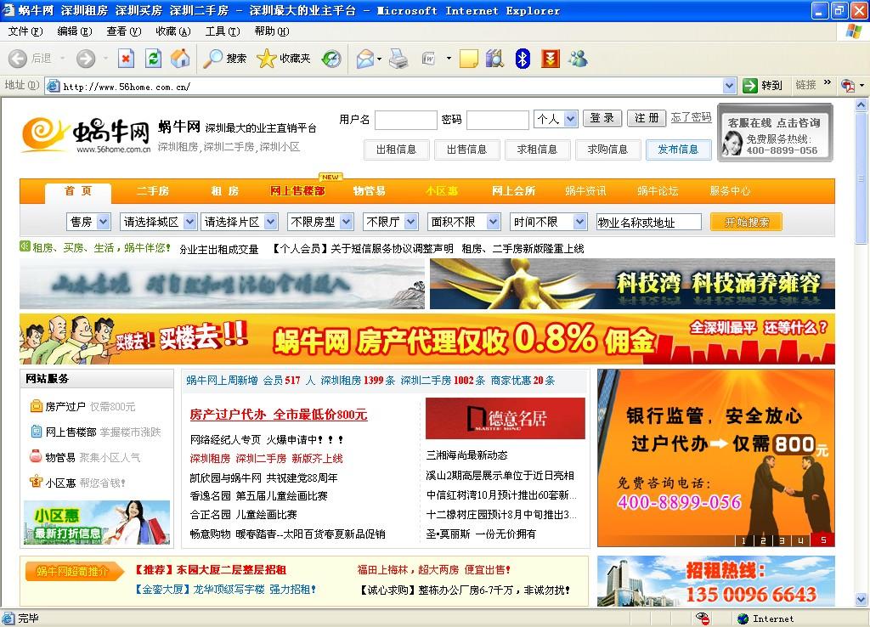Click the 物业名称或地址 search field
This screenshot has height=627, width=870.
coord(648,223)
